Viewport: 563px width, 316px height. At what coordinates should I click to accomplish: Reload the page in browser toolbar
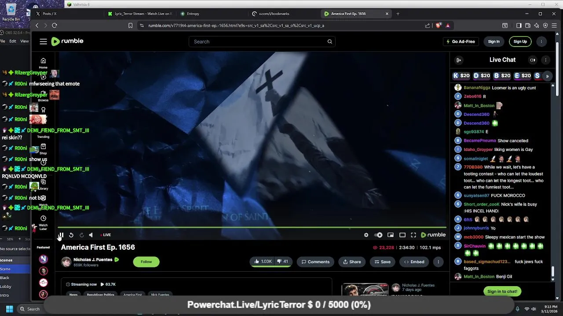[55, 25]
